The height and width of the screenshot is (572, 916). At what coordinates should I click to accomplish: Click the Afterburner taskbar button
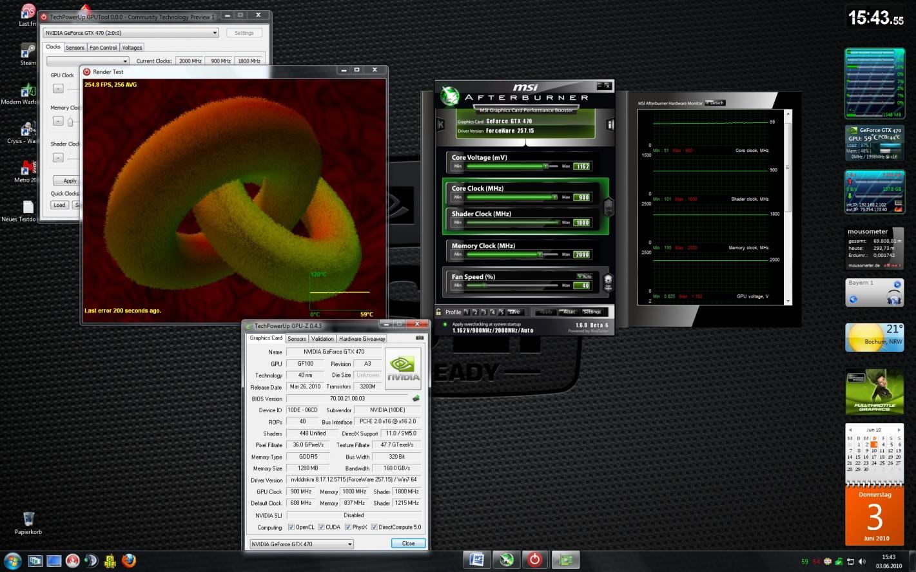pyautogui.click(x=507, y=560)
